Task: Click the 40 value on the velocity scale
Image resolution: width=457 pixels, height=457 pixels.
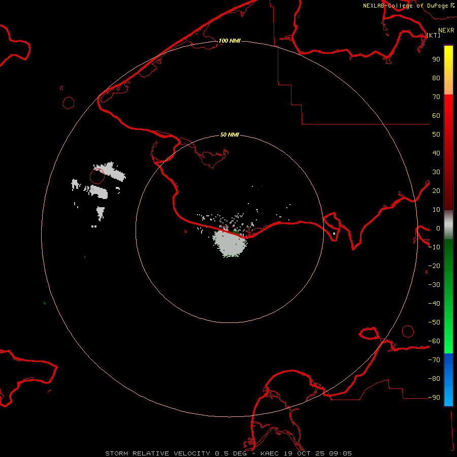Action: click(x=436, y=153)
